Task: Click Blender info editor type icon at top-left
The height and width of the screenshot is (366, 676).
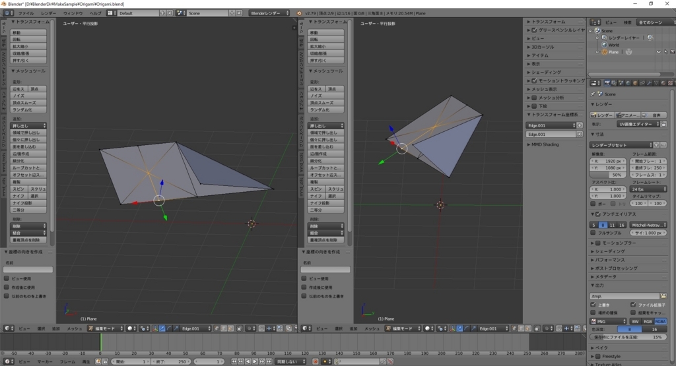Action: (7, 13)
